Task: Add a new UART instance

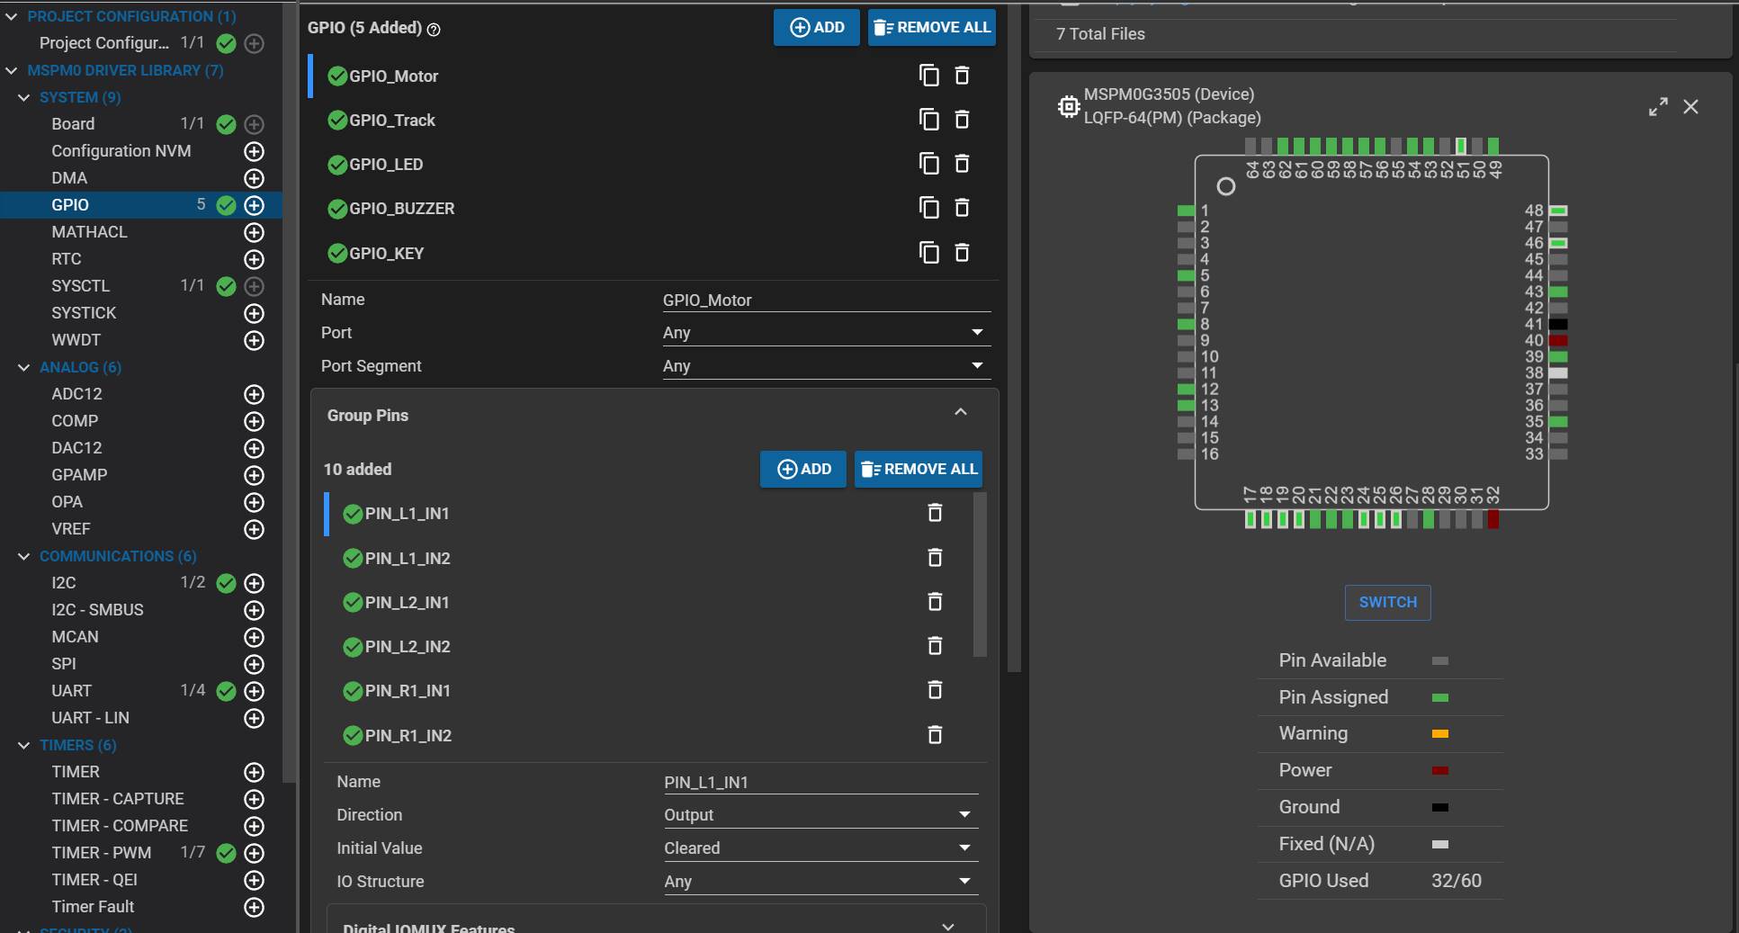Action: [x=255, y=691]
